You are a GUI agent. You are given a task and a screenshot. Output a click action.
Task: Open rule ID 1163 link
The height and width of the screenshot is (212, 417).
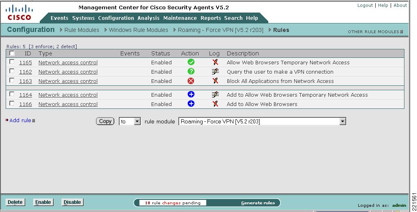(x=26, y=81)
